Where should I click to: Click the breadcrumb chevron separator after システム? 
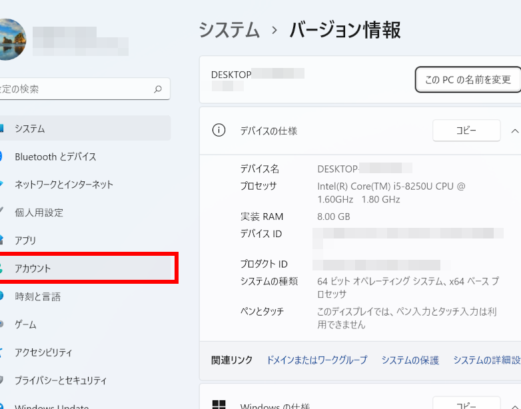coord(274,30)
